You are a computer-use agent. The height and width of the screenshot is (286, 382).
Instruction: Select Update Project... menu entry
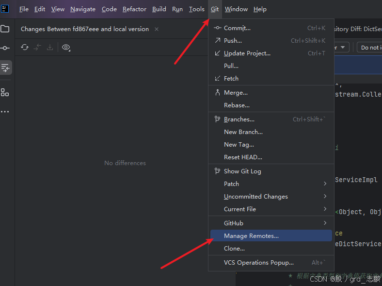point(271,53)
